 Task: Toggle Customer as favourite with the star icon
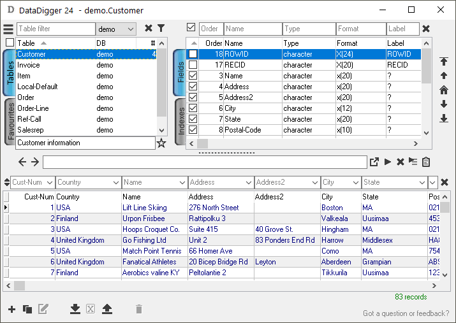[161, 143]
